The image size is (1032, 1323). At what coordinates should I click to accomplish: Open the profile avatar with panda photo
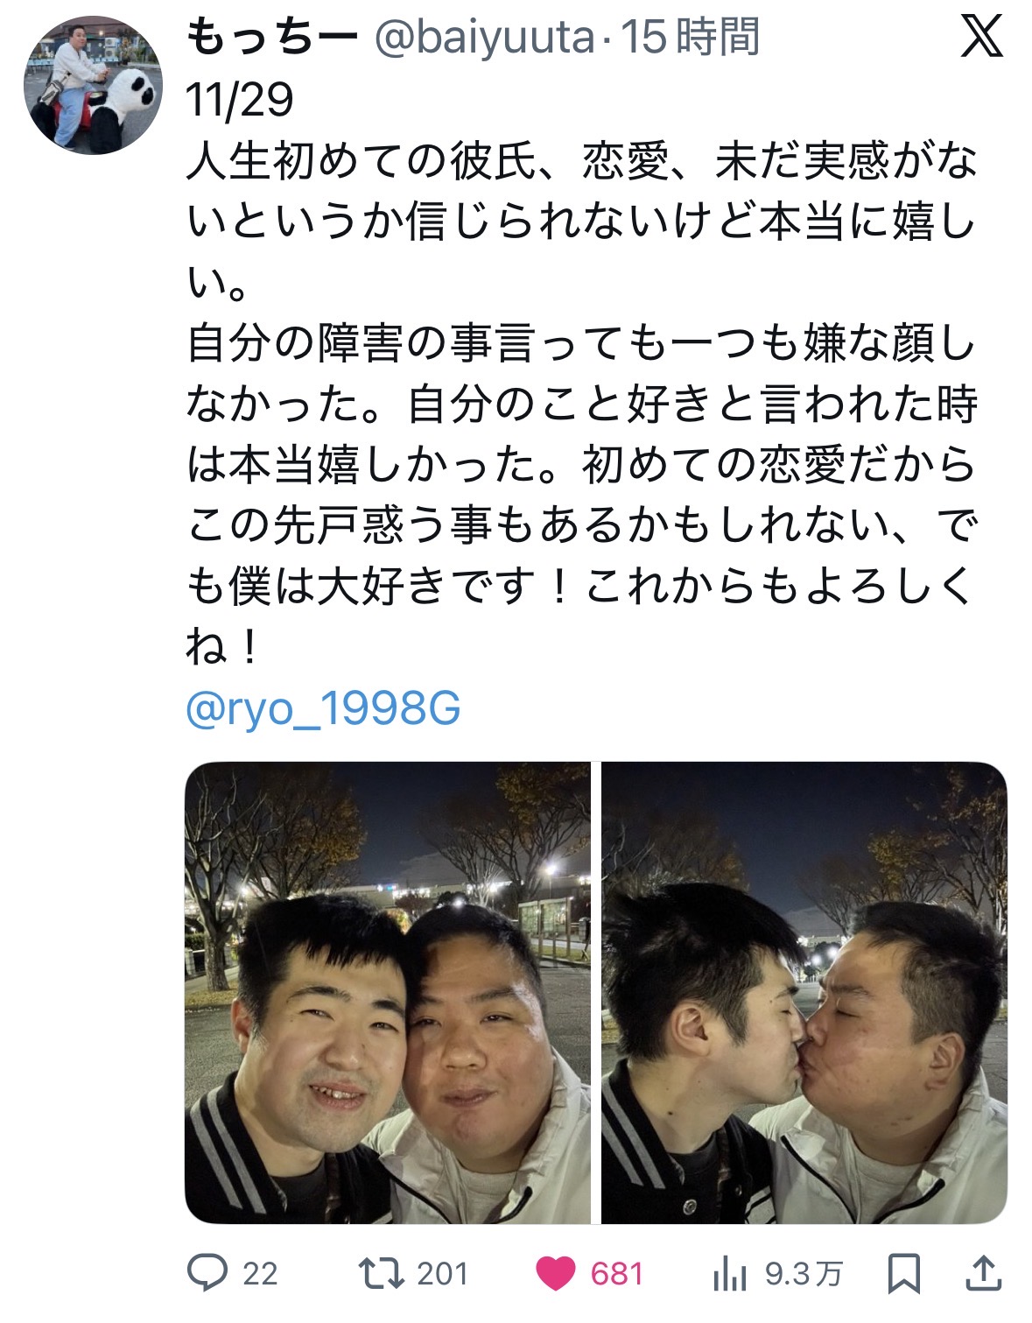[94, 85]
